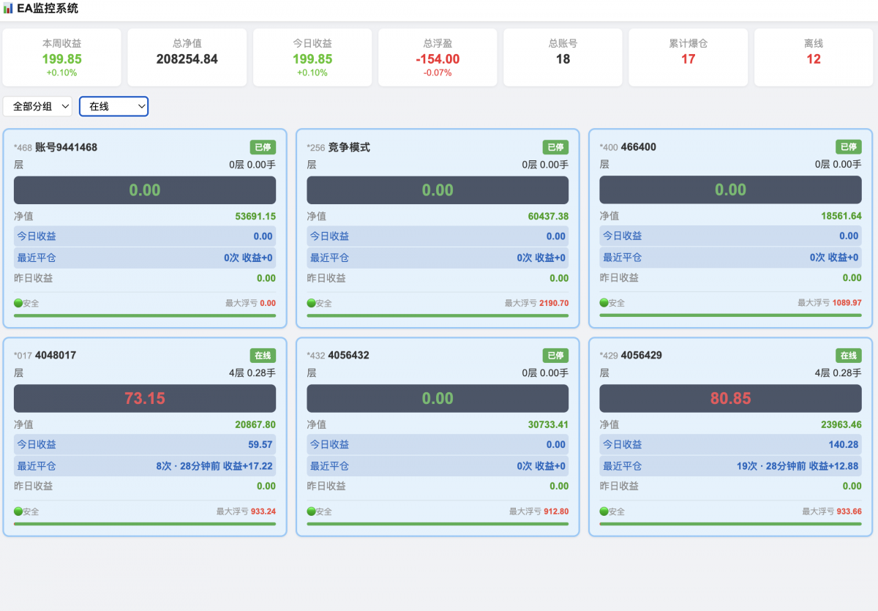Screen dimensions: 878x611
Task: Click the 在线 badge on 4048017 card
Action: pos(263,356)
